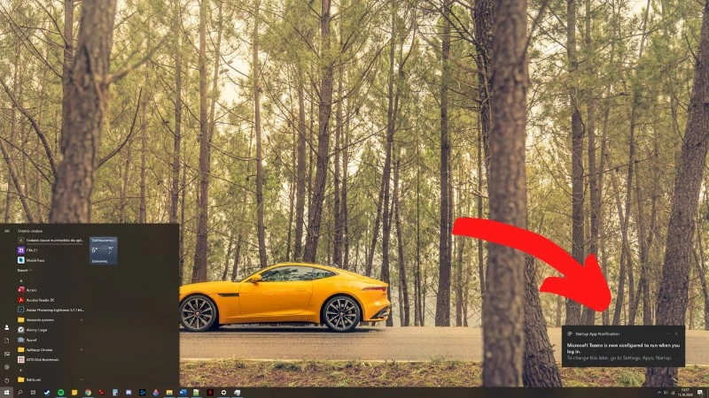Expand the Rozwiń recently added list

pos(25,271)
